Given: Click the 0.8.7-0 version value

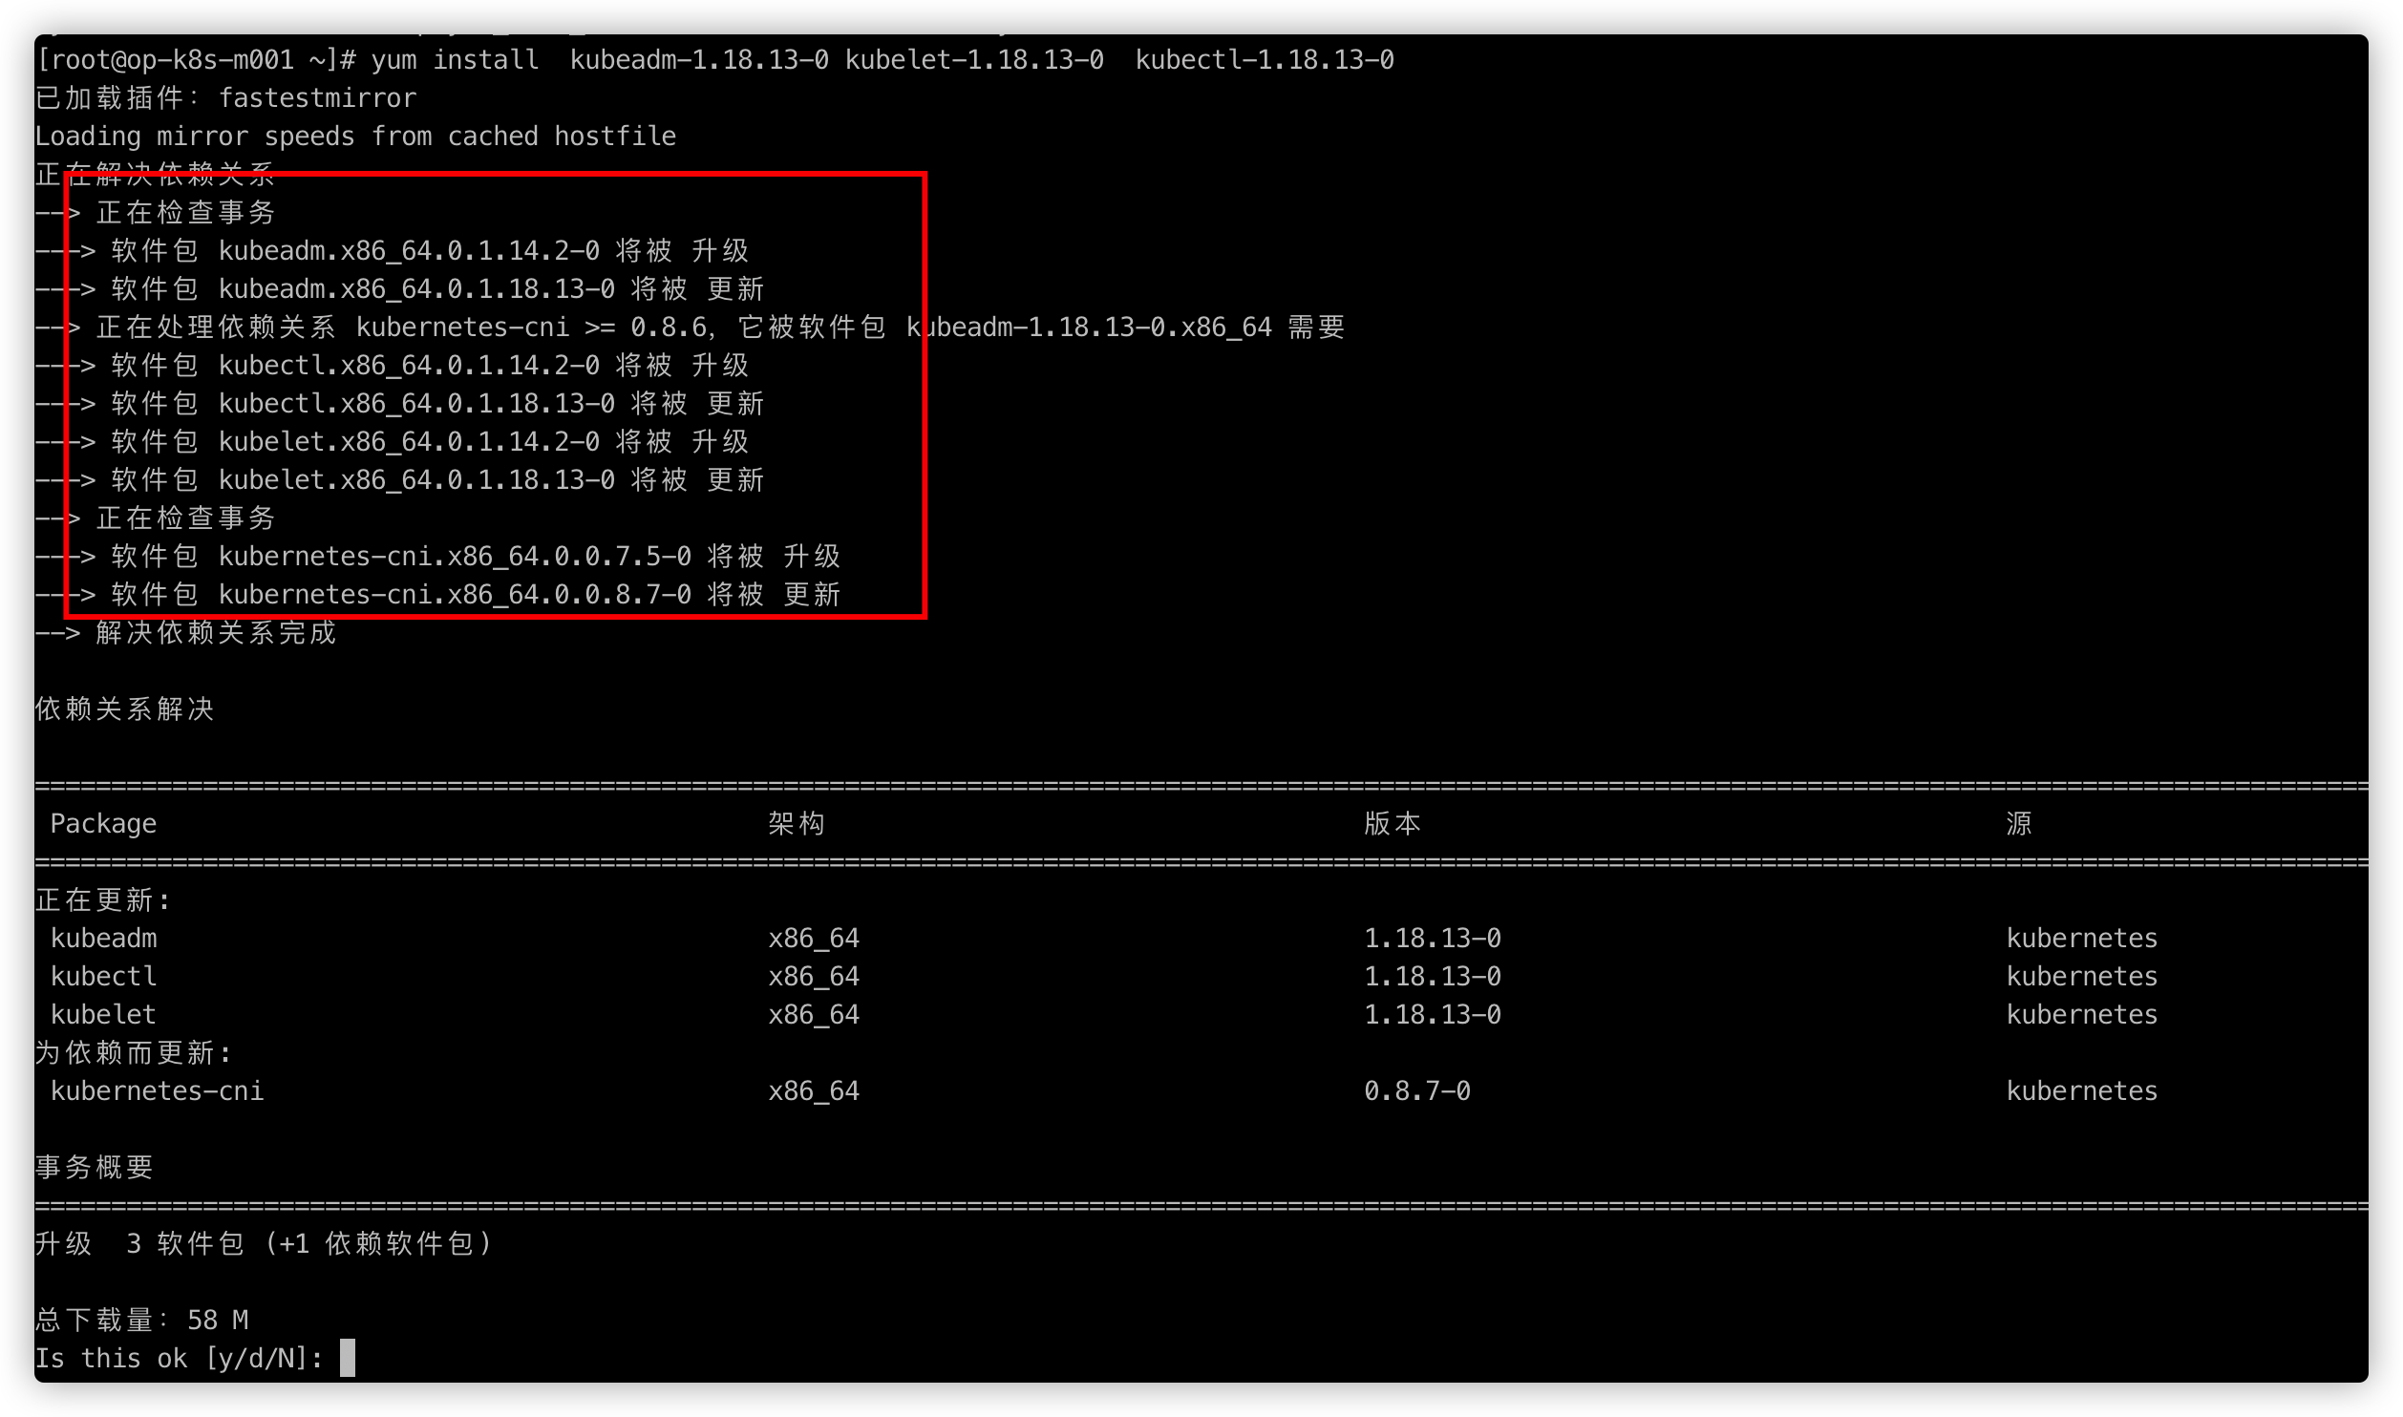Looking at the screenshot, I should (x=1417, y=1091).
